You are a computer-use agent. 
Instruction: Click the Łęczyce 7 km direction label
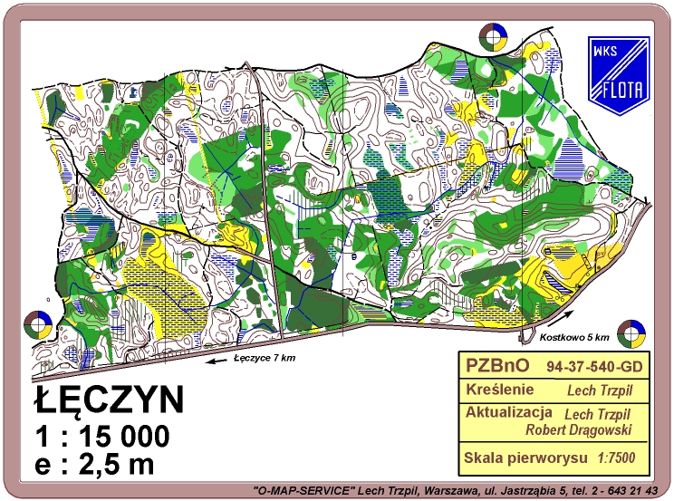point(265,358)
